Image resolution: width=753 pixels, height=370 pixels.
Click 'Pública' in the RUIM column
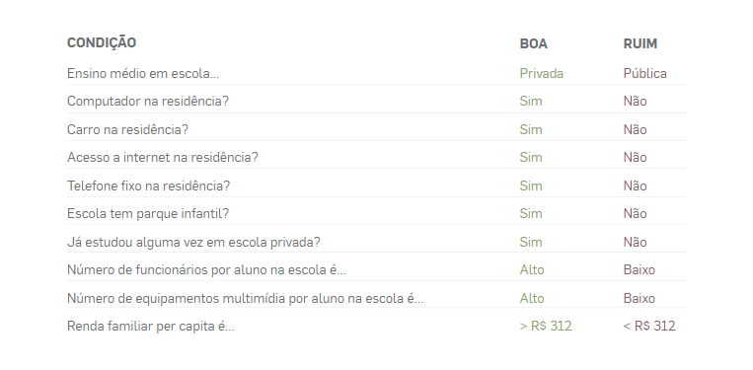coord(645,73)
